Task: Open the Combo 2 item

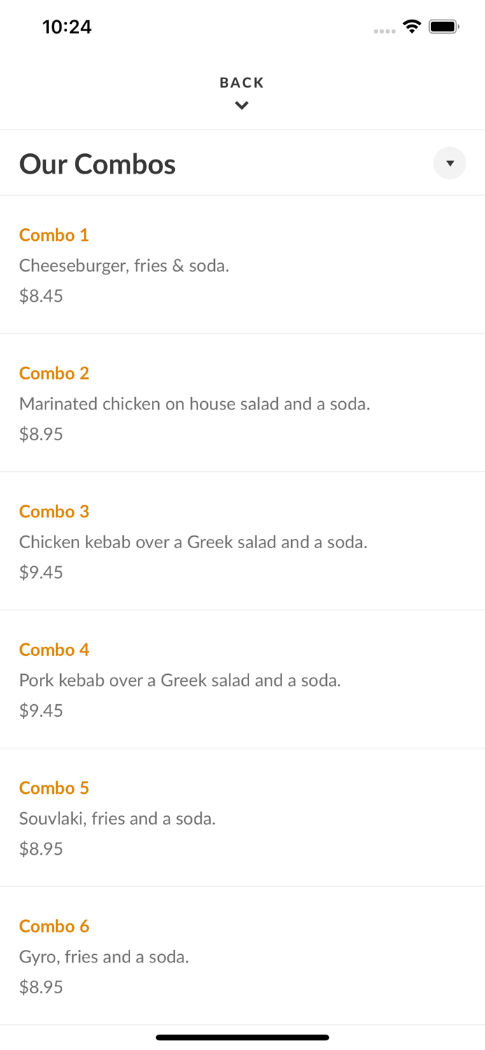Action: [54, 373]
